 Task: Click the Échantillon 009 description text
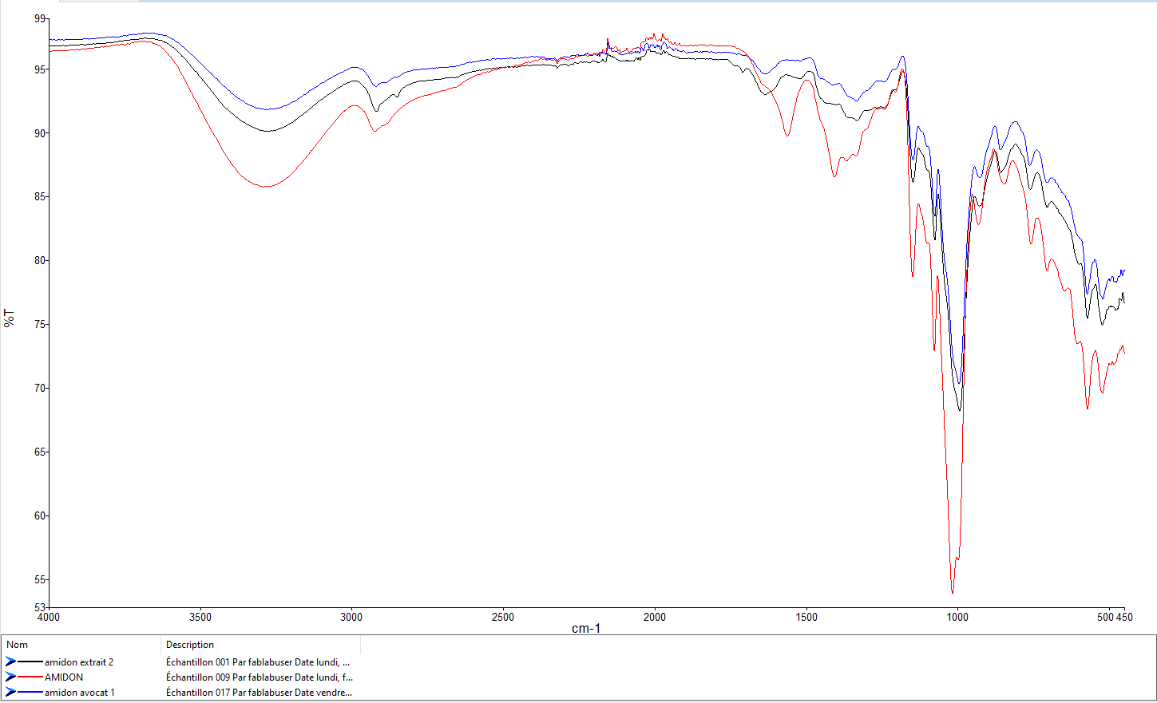[259, 677]
